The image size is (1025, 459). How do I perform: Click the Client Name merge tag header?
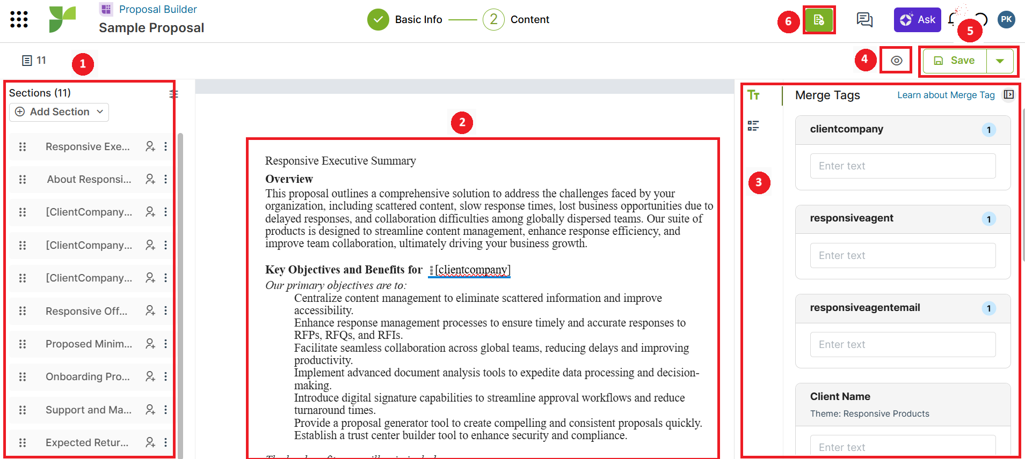[903, 405]
